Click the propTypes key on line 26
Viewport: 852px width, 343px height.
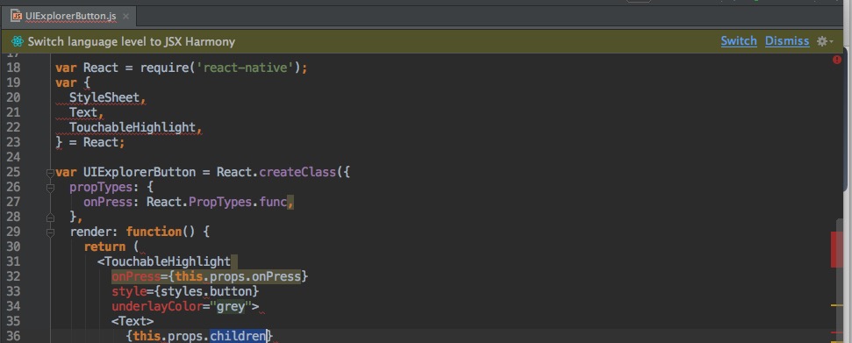tap(101, 188)
